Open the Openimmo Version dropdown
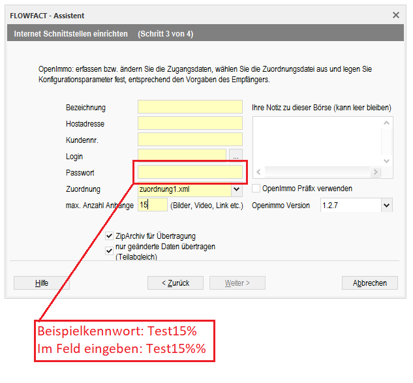The width and height of the screenshot is (413, 383). pos(386,206)
